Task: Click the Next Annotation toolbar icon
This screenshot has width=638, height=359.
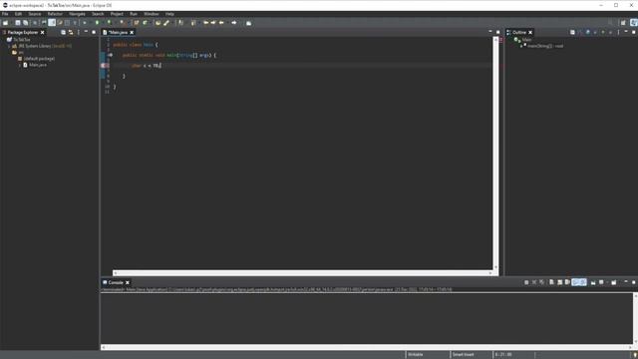Action: click(181, 23)
